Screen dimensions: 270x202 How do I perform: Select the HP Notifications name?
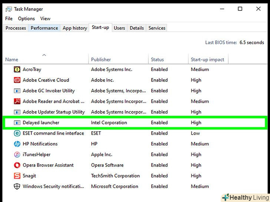tap(40, 144)
